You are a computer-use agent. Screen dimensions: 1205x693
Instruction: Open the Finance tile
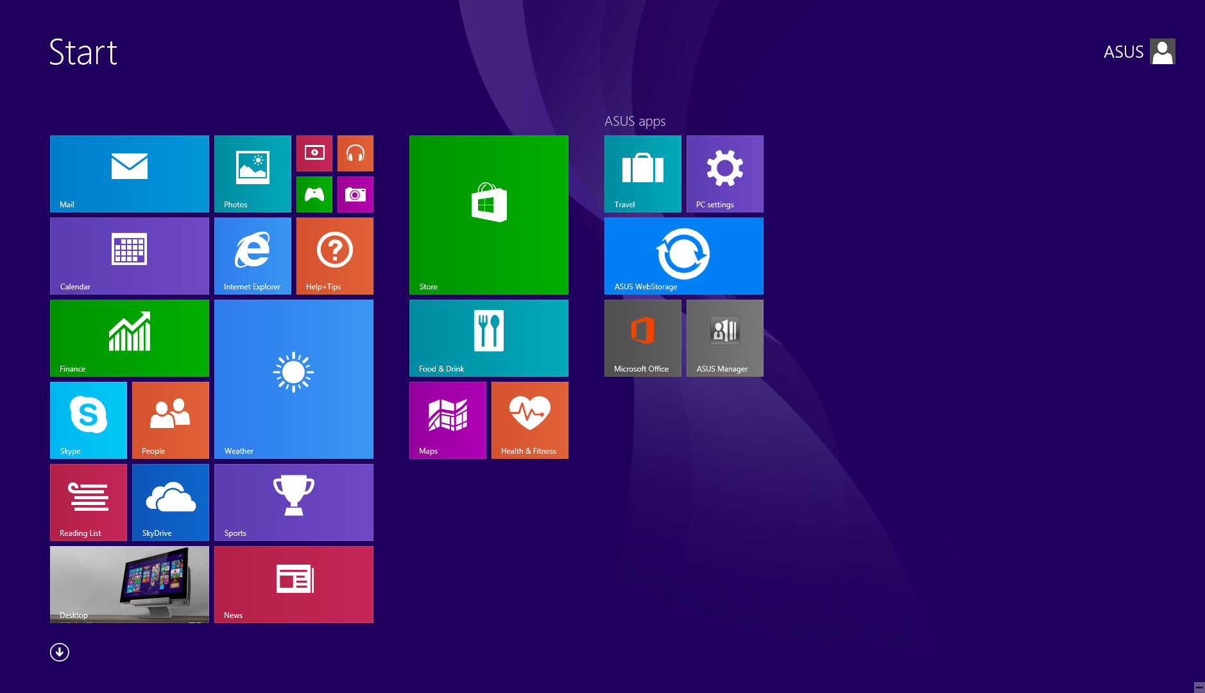[130, 338]
